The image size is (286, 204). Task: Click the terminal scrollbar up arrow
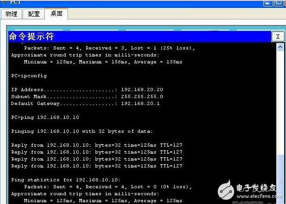(x=280, y=47)
